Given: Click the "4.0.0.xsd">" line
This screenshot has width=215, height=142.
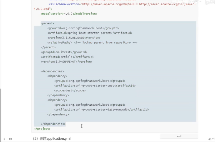Looking at the screenshot, I should pos(43,9).
